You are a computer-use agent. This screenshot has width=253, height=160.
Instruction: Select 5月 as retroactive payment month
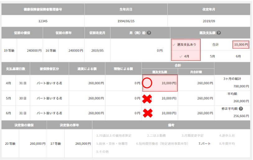tap(213, 56)
